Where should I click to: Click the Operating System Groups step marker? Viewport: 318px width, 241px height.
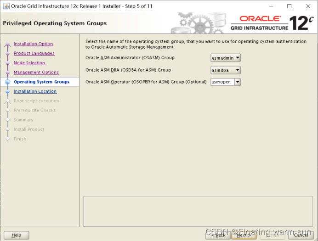pos(8,82)
